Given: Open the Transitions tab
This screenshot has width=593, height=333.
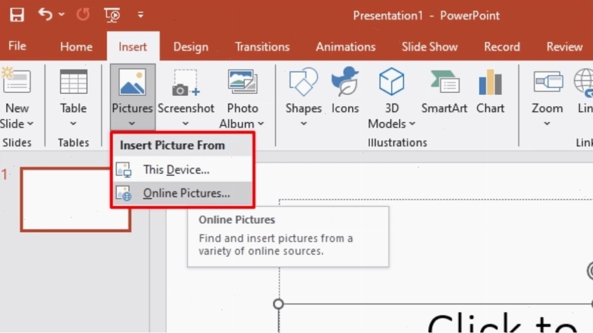Looking at the screenshot, I should point(262,47).
